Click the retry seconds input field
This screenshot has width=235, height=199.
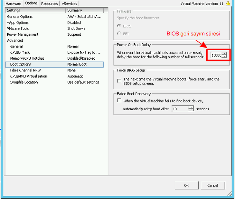click(x=180, y=109)
